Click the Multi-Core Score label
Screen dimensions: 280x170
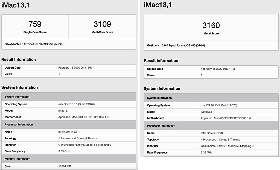[102, 32]
